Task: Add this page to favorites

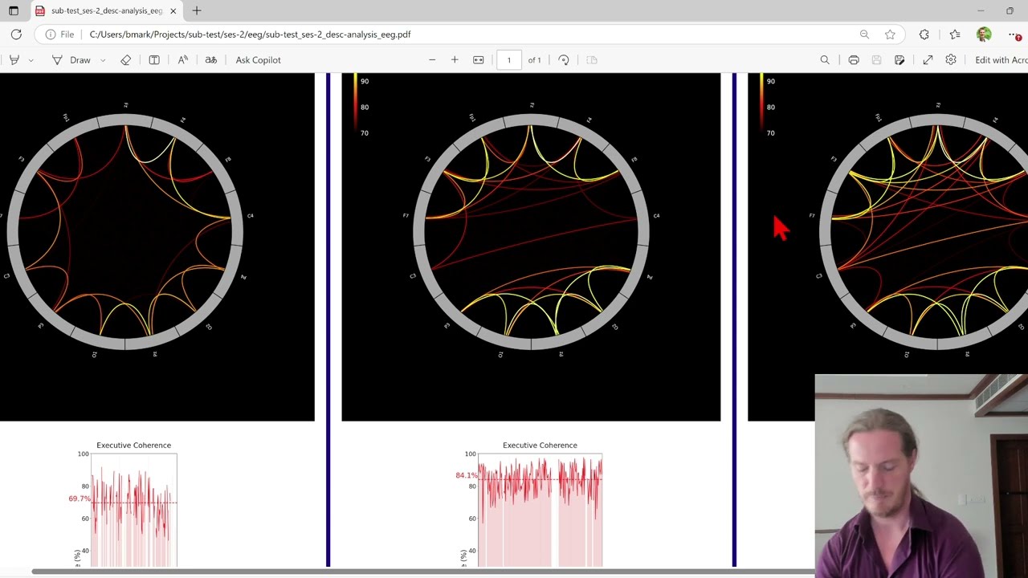Action: pyautogui.click(x=890, y=35)
